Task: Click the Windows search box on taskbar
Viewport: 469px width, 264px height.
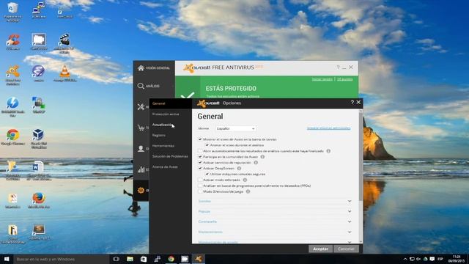Action: pos(62,259)
